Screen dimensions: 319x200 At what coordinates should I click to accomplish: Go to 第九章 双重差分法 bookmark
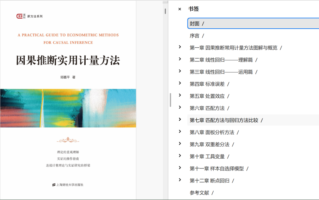click(210, 144)
